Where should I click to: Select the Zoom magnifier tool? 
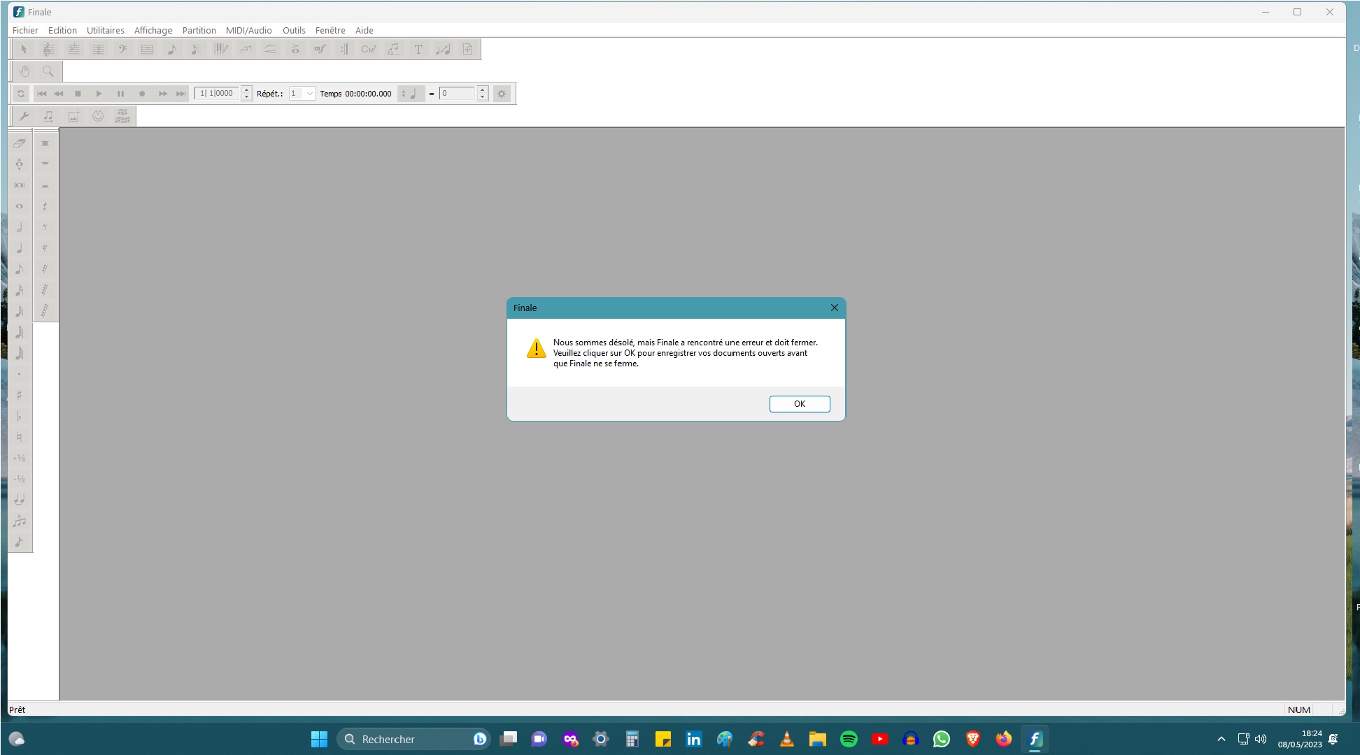point(48,71)
